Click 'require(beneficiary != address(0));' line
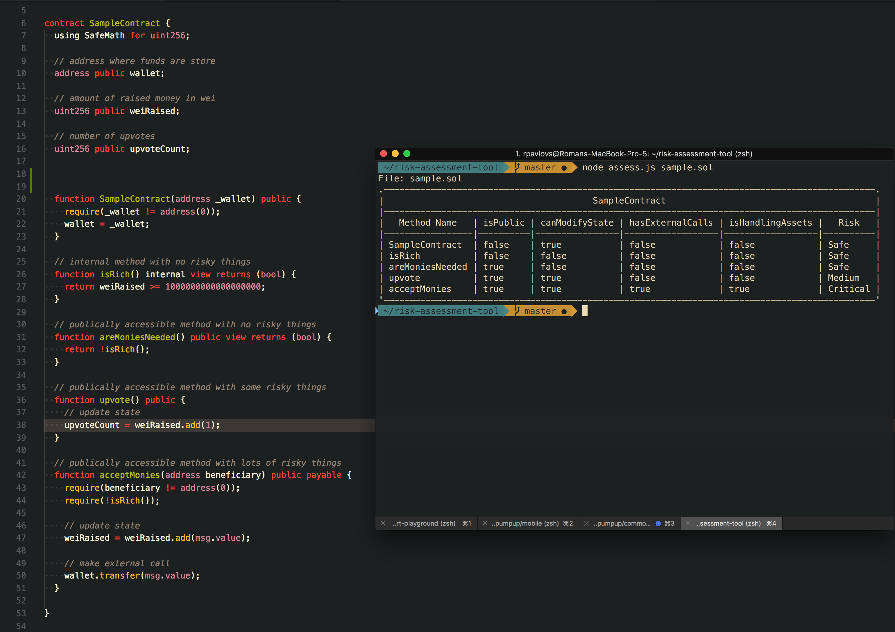This screenshot has height=632, width=895. tap(153, 488)
